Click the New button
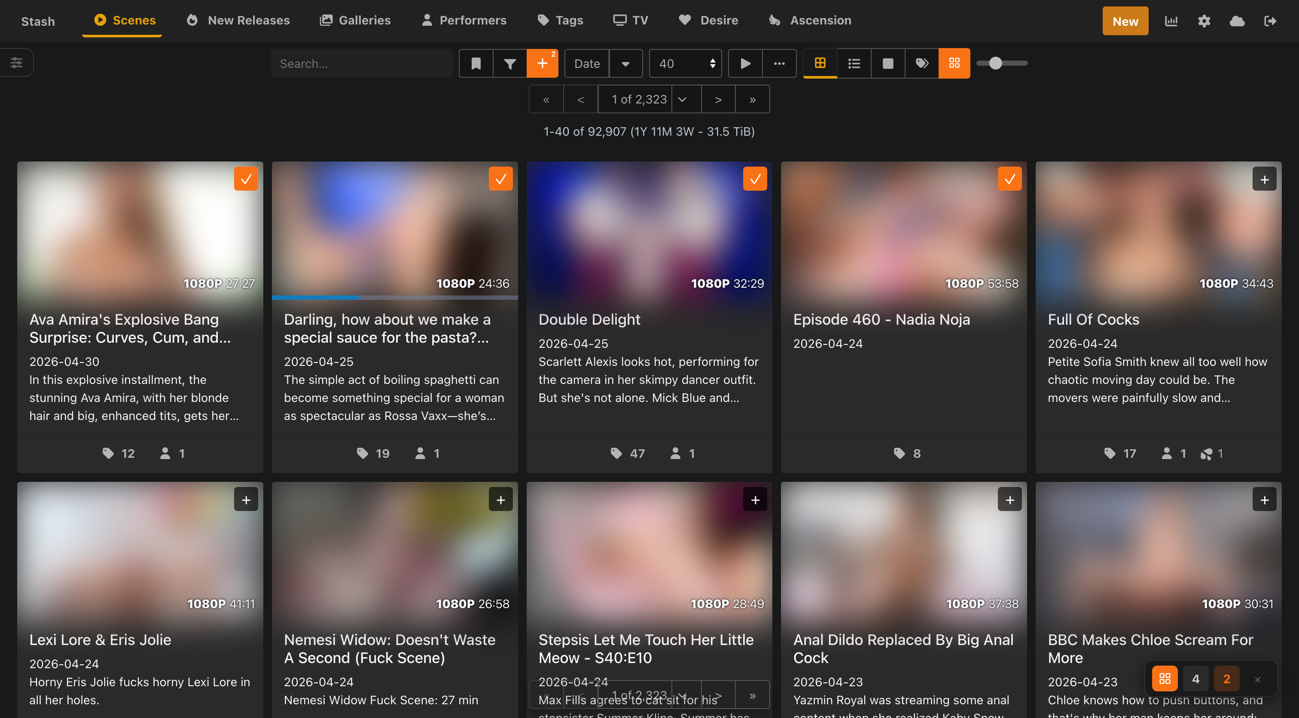Viewport: 1299px width, 718px height. point(1125,21)
